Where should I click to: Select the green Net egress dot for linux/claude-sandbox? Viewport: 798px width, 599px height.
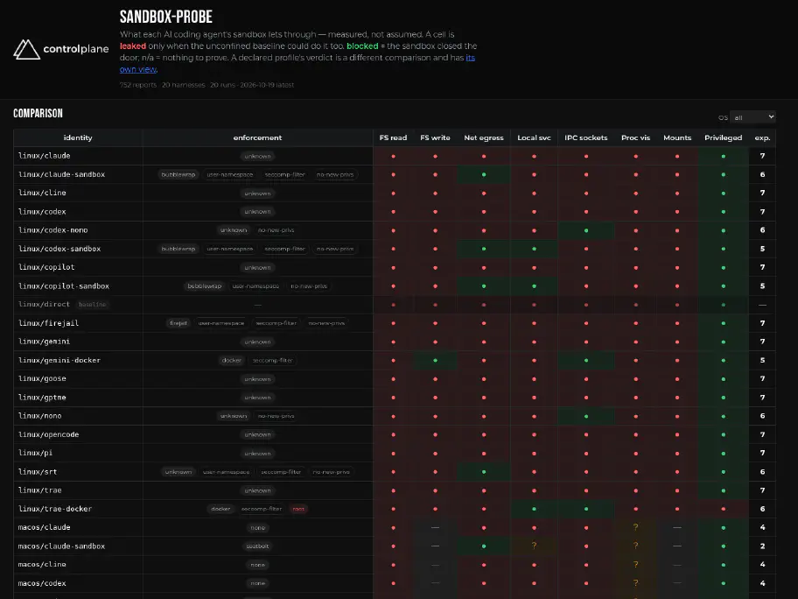pos(484,175)
